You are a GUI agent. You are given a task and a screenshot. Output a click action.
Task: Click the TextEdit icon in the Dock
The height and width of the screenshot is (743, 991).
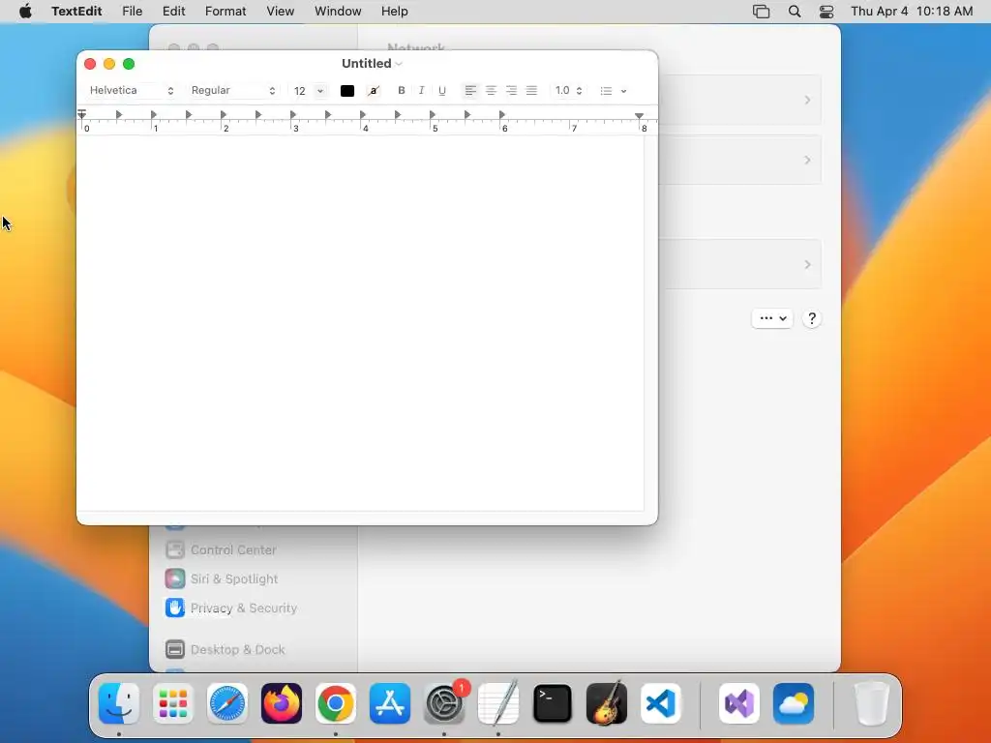[x=498, y=703]
